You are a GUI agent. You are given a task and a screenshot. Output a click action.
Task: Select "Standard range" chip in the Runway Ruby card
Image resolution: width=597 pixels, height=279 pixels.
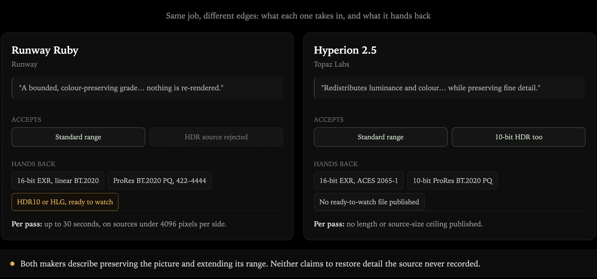click(x=78, y=137)
